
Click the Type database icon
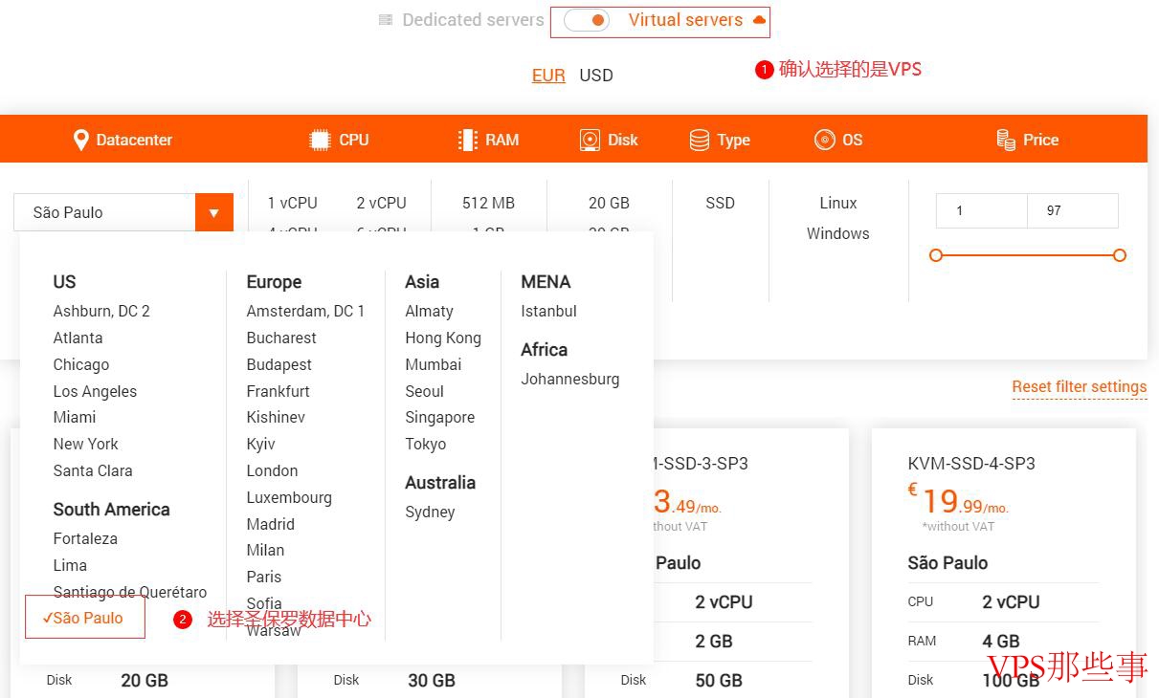coord(700,140)
